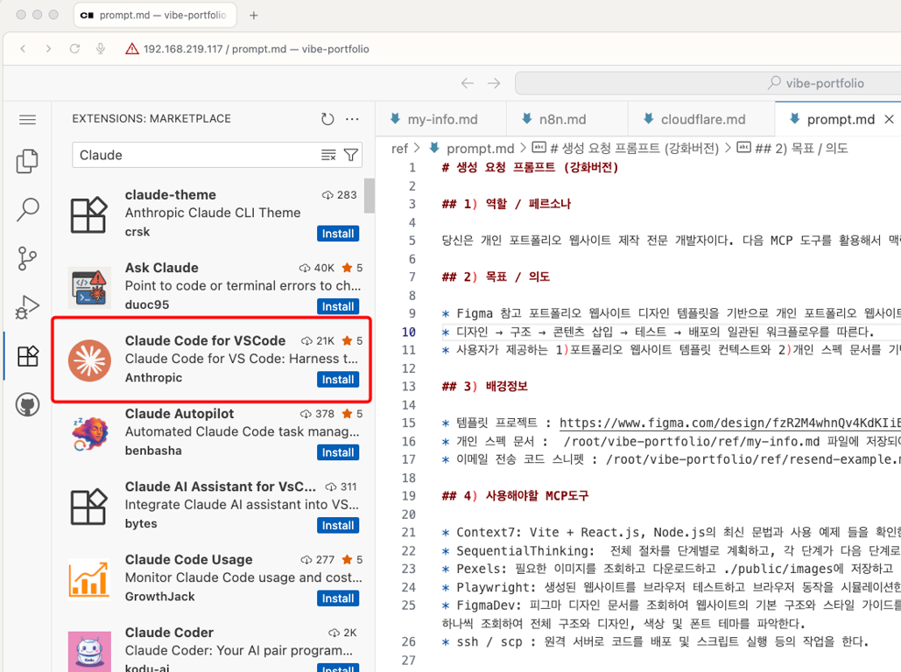Open a new browser tab

[253, 16]
